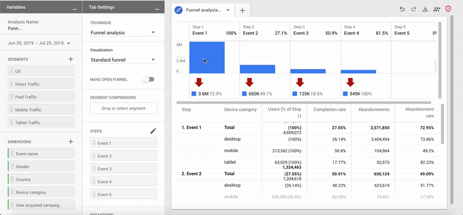The height and width of the screenshot is (215, 463).
Task: Download the analysis with download icon
Action: pyautogui.click(x=425, y=9)
